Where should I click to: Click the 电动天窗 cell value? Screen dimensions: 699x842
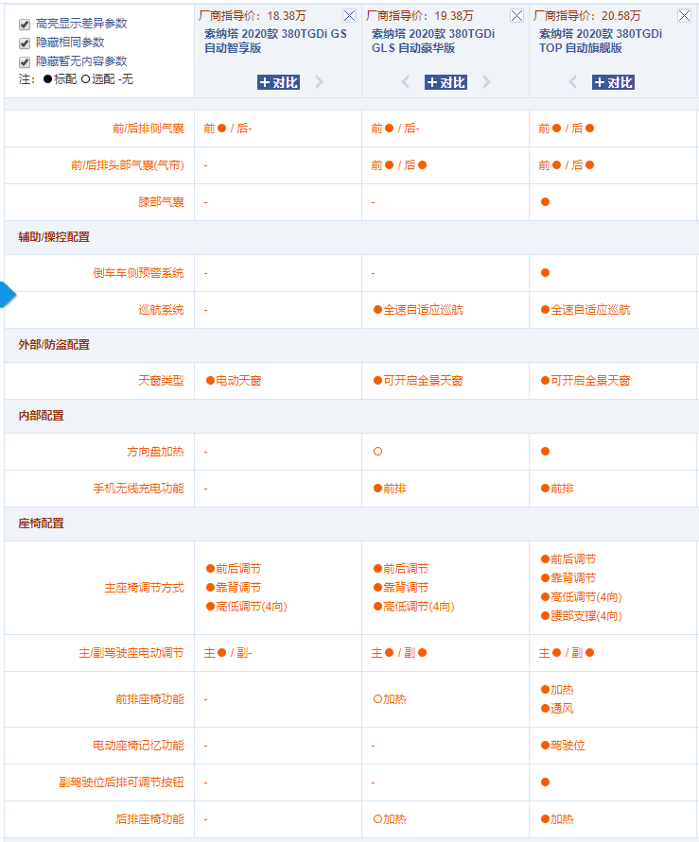coord(234,381)
